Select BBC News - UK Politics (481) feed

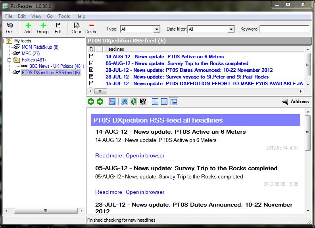point(57,66)
